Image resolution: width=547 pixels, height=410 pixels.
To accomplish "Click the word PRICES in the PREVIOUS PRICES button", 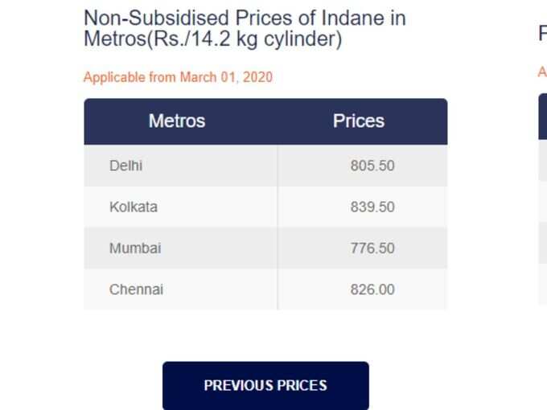I will (302, 385).
